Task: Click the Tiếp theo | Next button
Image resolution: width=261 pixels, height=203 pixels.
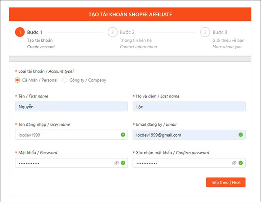Action: click(x=226, y=182)
